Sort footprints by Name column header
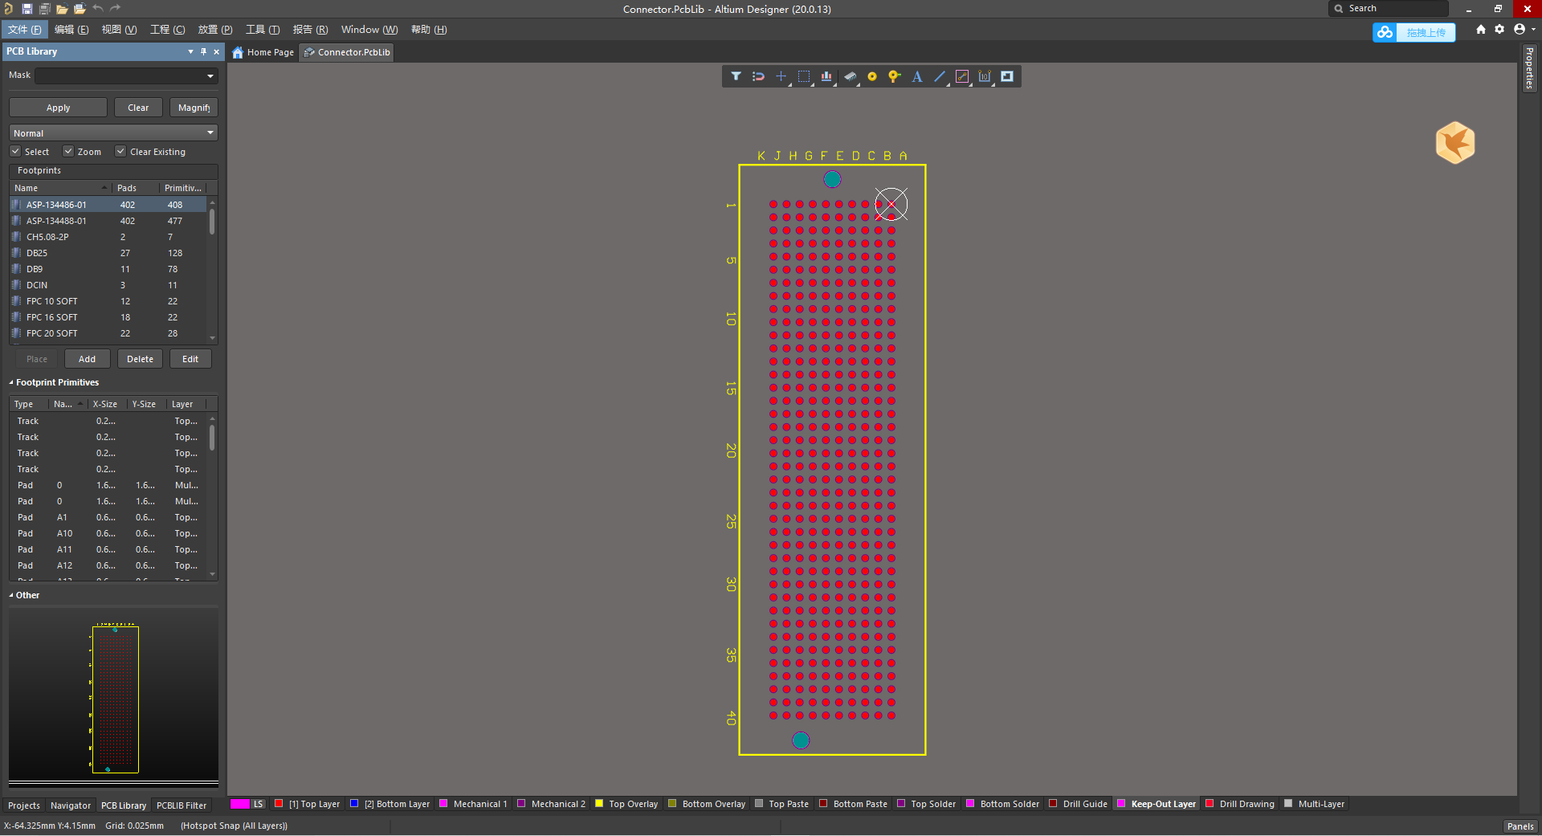 [x=60, y=188]
